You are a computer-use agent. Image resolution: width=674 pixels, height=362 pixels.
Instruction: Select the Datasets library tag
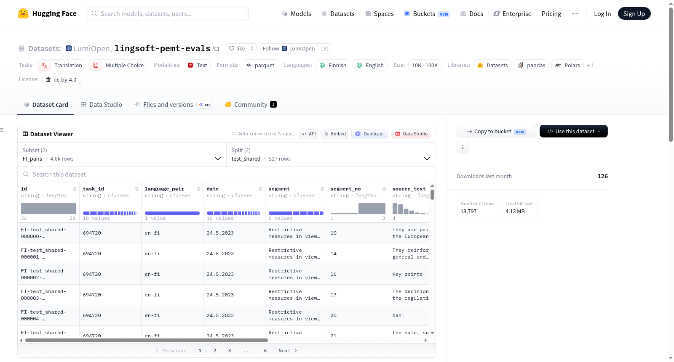[492, 65]
